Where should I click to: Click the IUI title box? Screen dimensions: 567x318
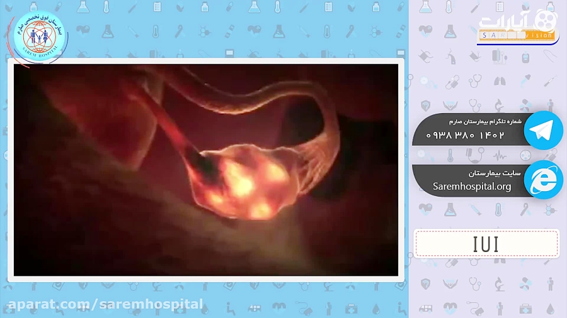click(486, 244)
